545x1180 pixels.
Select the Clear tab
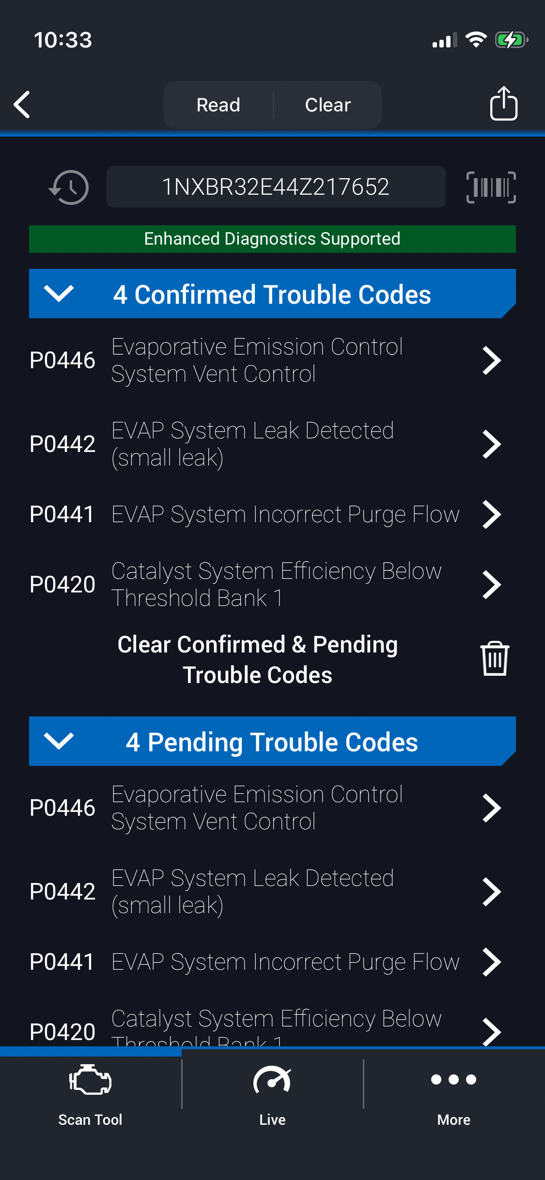click(328, 105)
